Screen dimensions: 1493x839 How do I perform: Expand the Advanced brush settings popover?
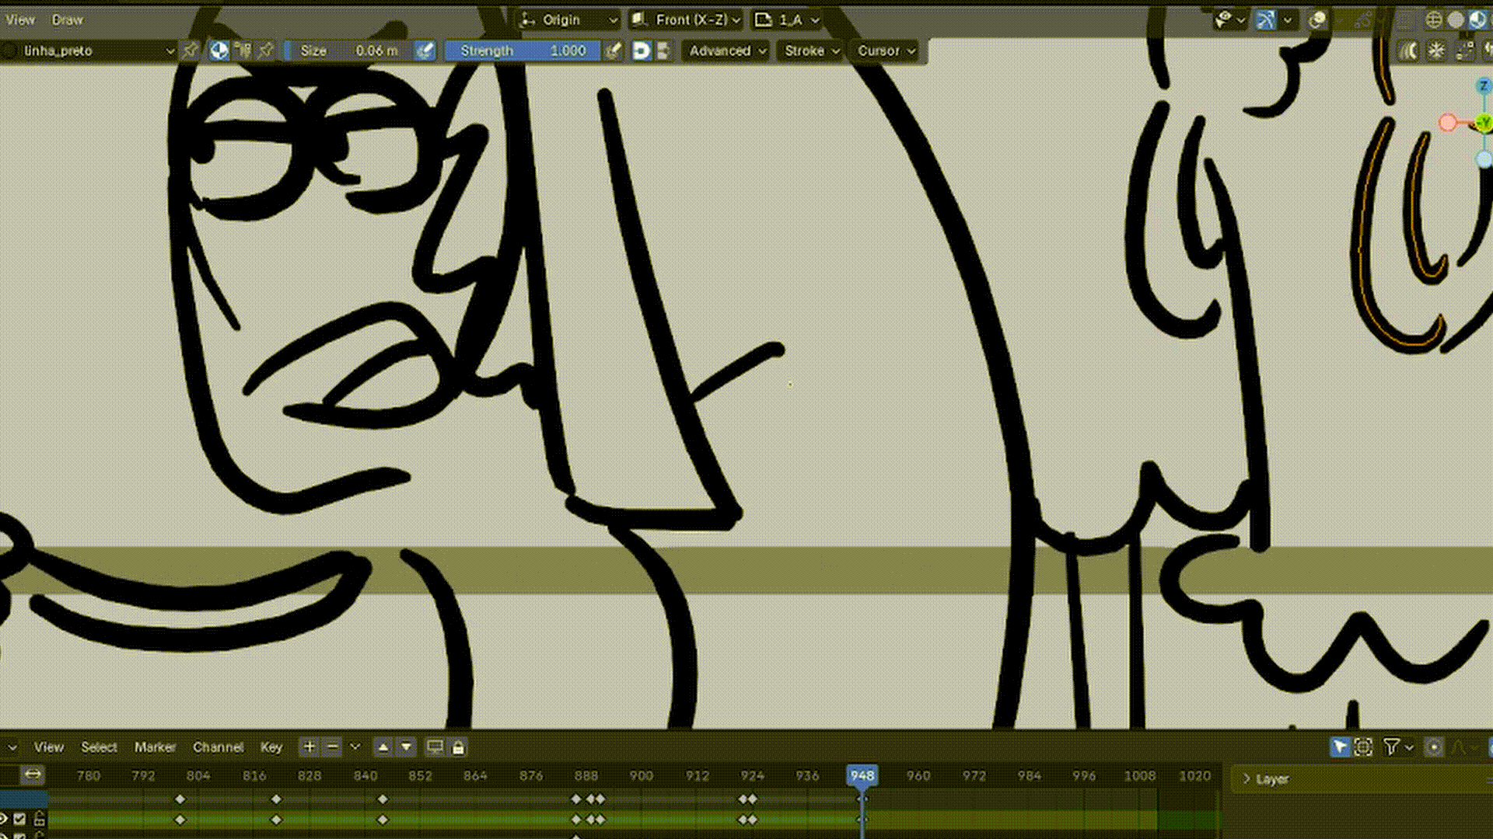(726, 50)
